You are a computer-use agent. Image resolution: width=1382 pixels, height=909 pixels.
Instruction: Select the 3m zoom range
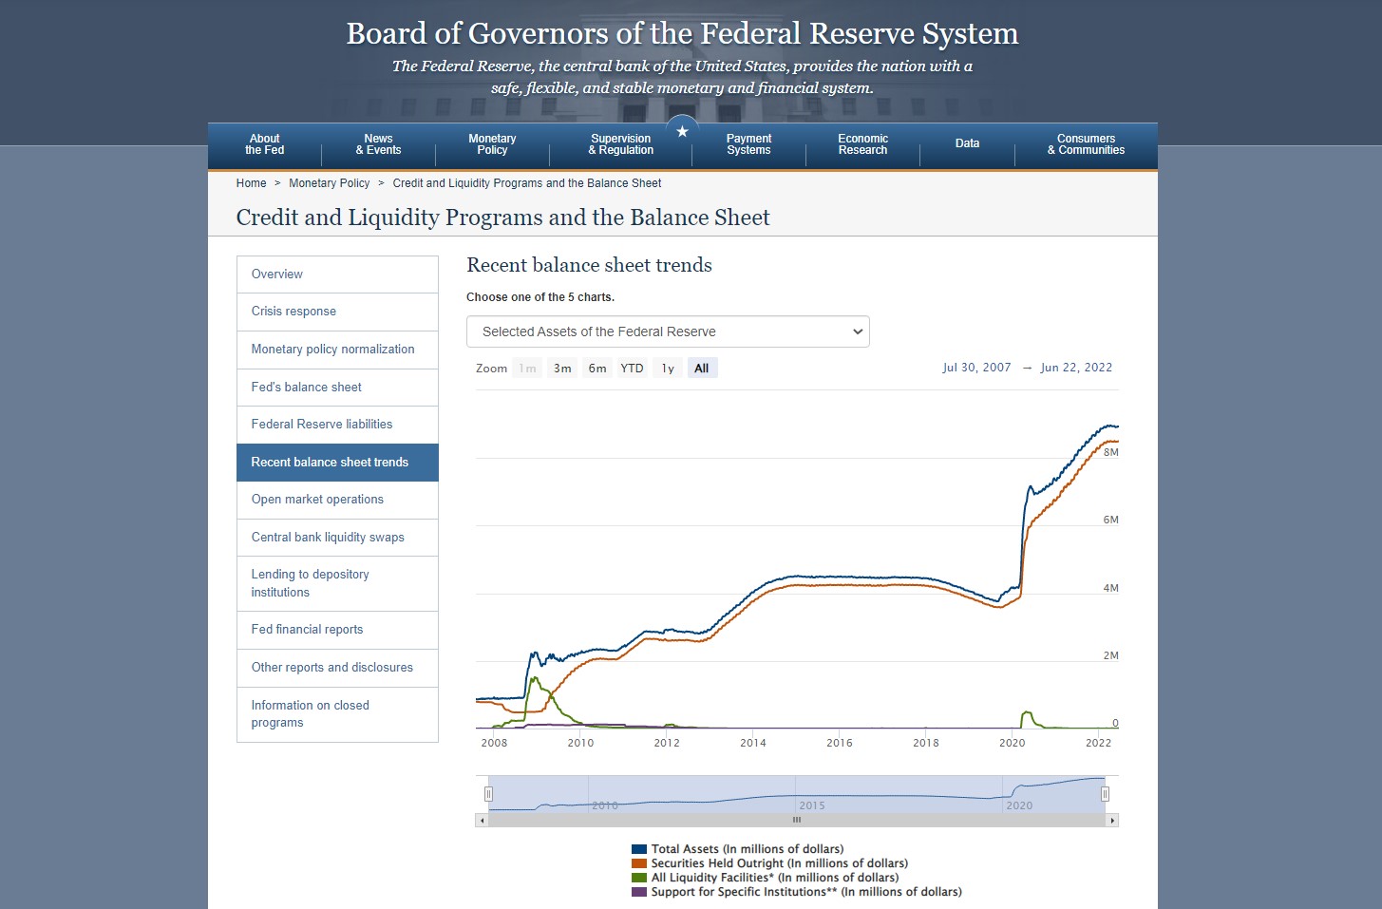pos(562,369)
